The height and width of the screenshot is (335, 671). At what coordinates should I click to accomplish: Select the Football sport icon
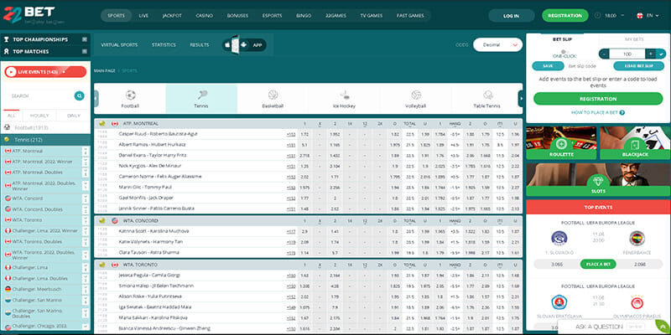tap(131, 95)
